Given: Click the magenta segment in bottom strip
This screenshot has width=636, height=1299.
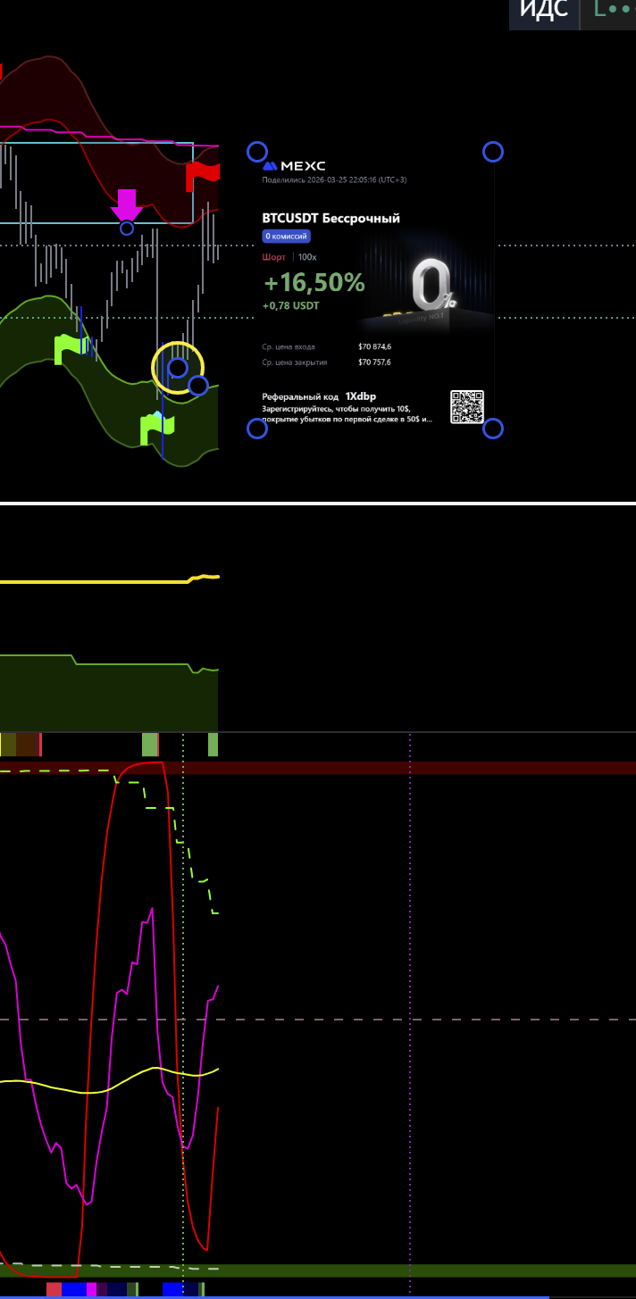Looking at the screenshot, I should pyautogui.click(x=91, y=1289).
